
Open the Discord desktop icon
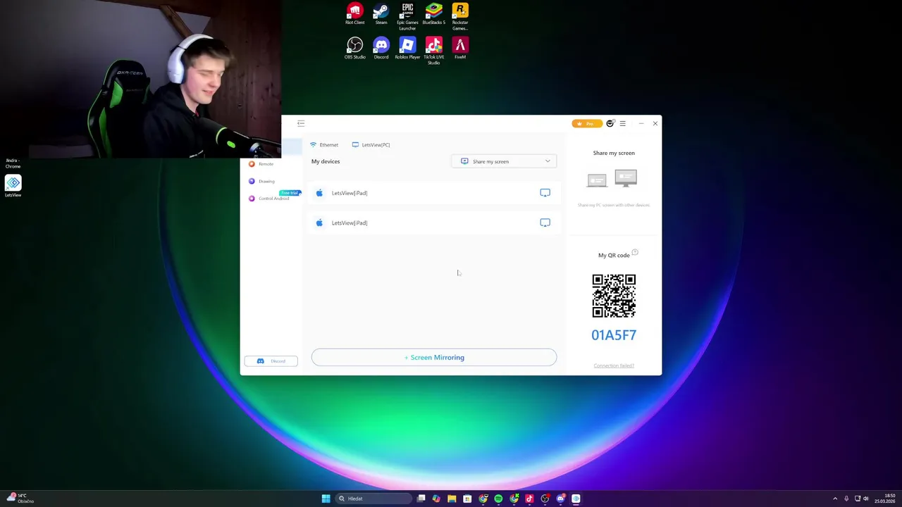[381, 49]
